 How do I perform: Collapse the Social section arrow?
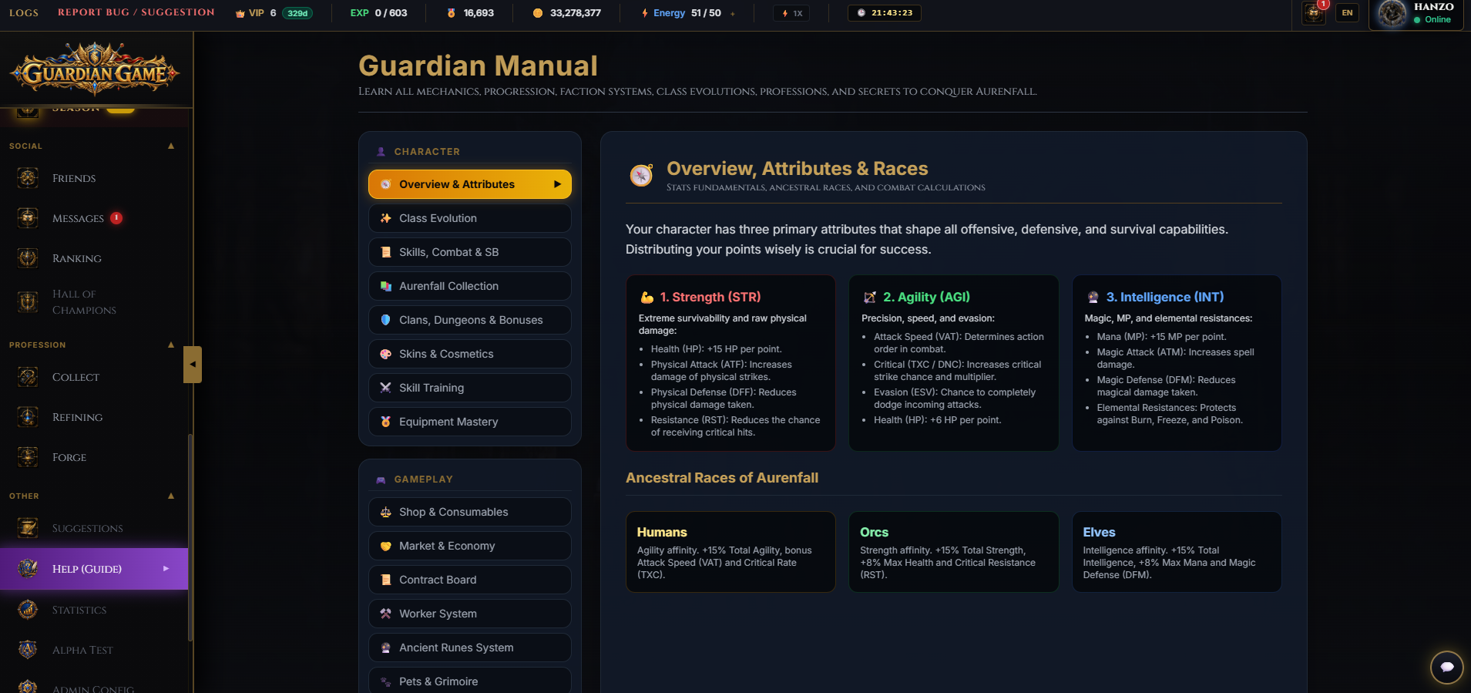[x=171, y=146]
